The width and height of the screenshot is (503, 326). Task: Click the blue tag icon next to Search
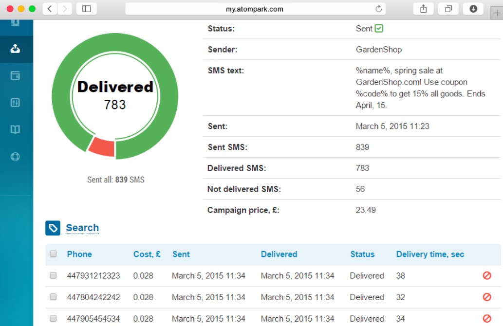[x=53, y=228]
